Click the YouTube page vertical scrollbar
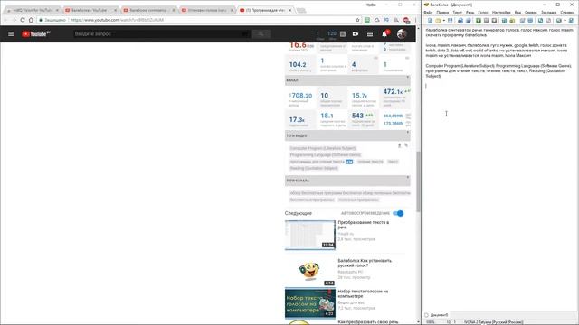Image resolution: width=579 pixels, height=325 pixels. (418, 181)
